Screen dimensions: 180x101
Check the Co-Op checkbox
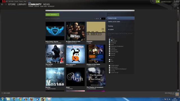tap(109, 71)
